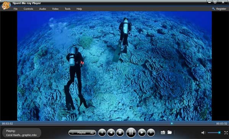Maximize the player window
Image resolution: width=229 pixels, height=139 pixels.
click(215, 2)
